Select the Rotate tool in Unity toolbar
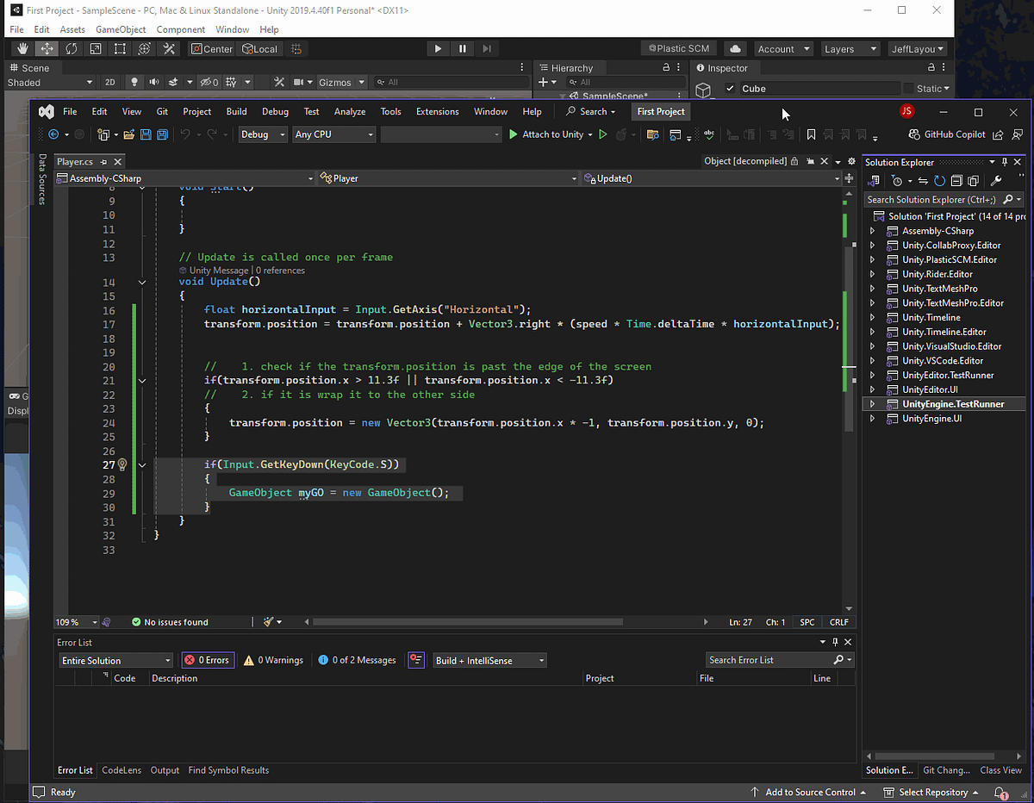 (71, 49)
